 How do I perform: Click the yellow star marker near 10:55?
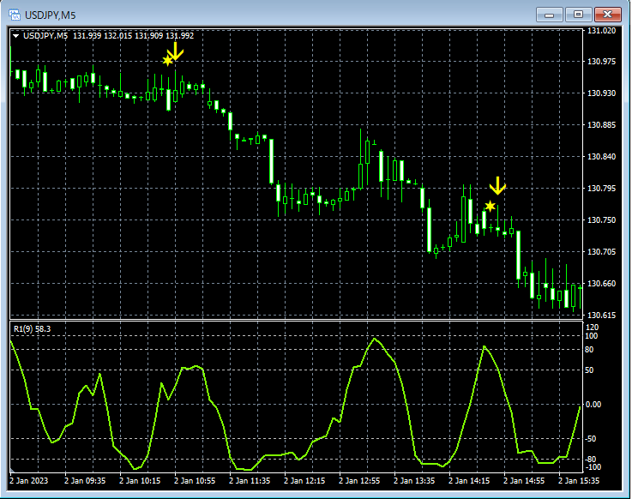pos(167,61)
